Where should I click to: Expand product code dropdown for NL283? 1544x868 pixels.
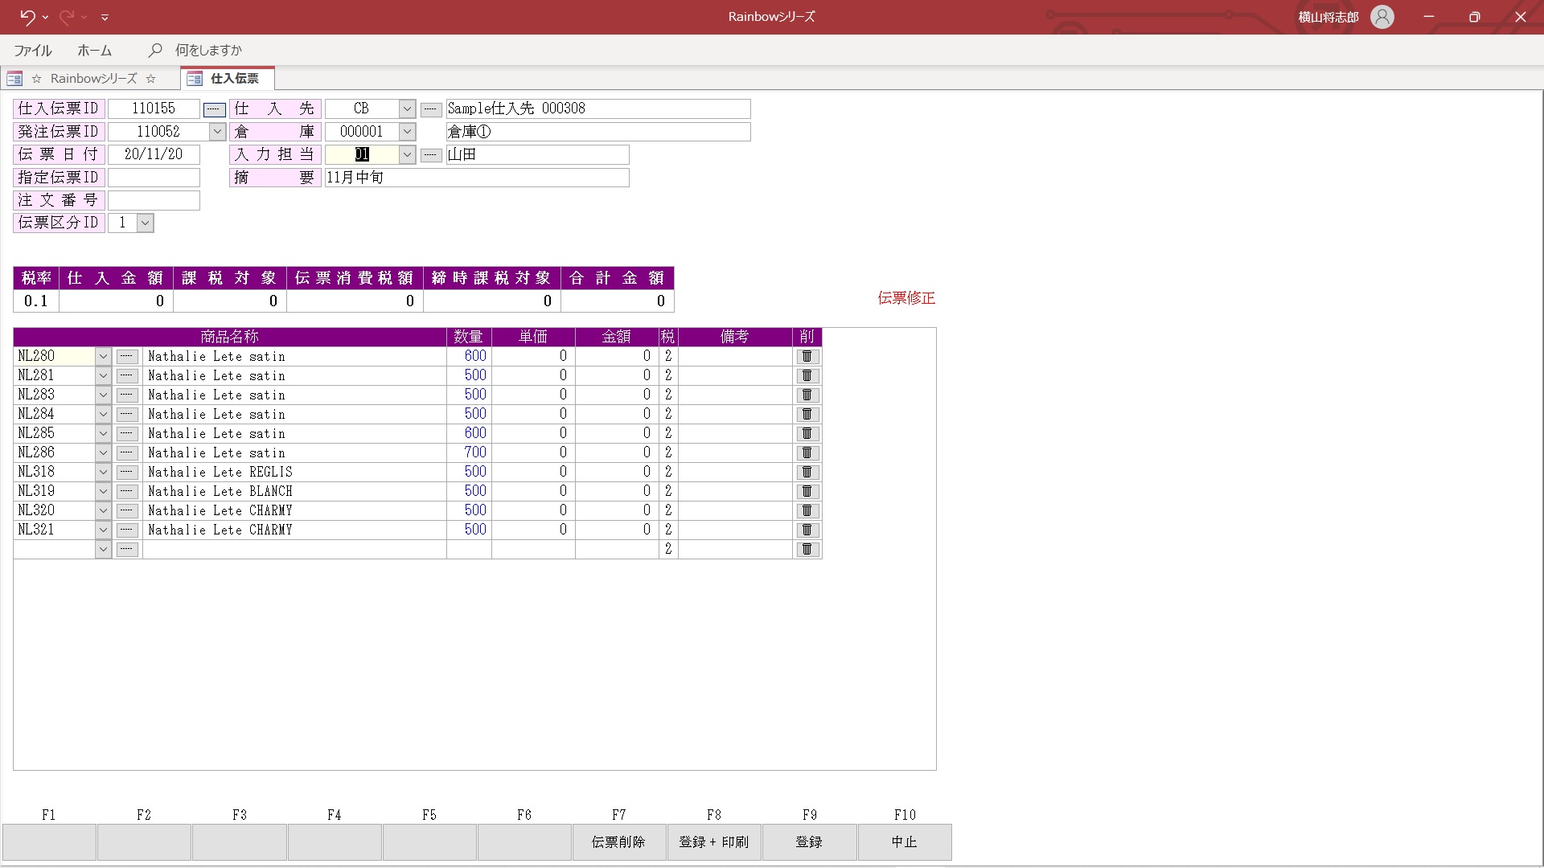pyautogui.click(x=103, y=395)
